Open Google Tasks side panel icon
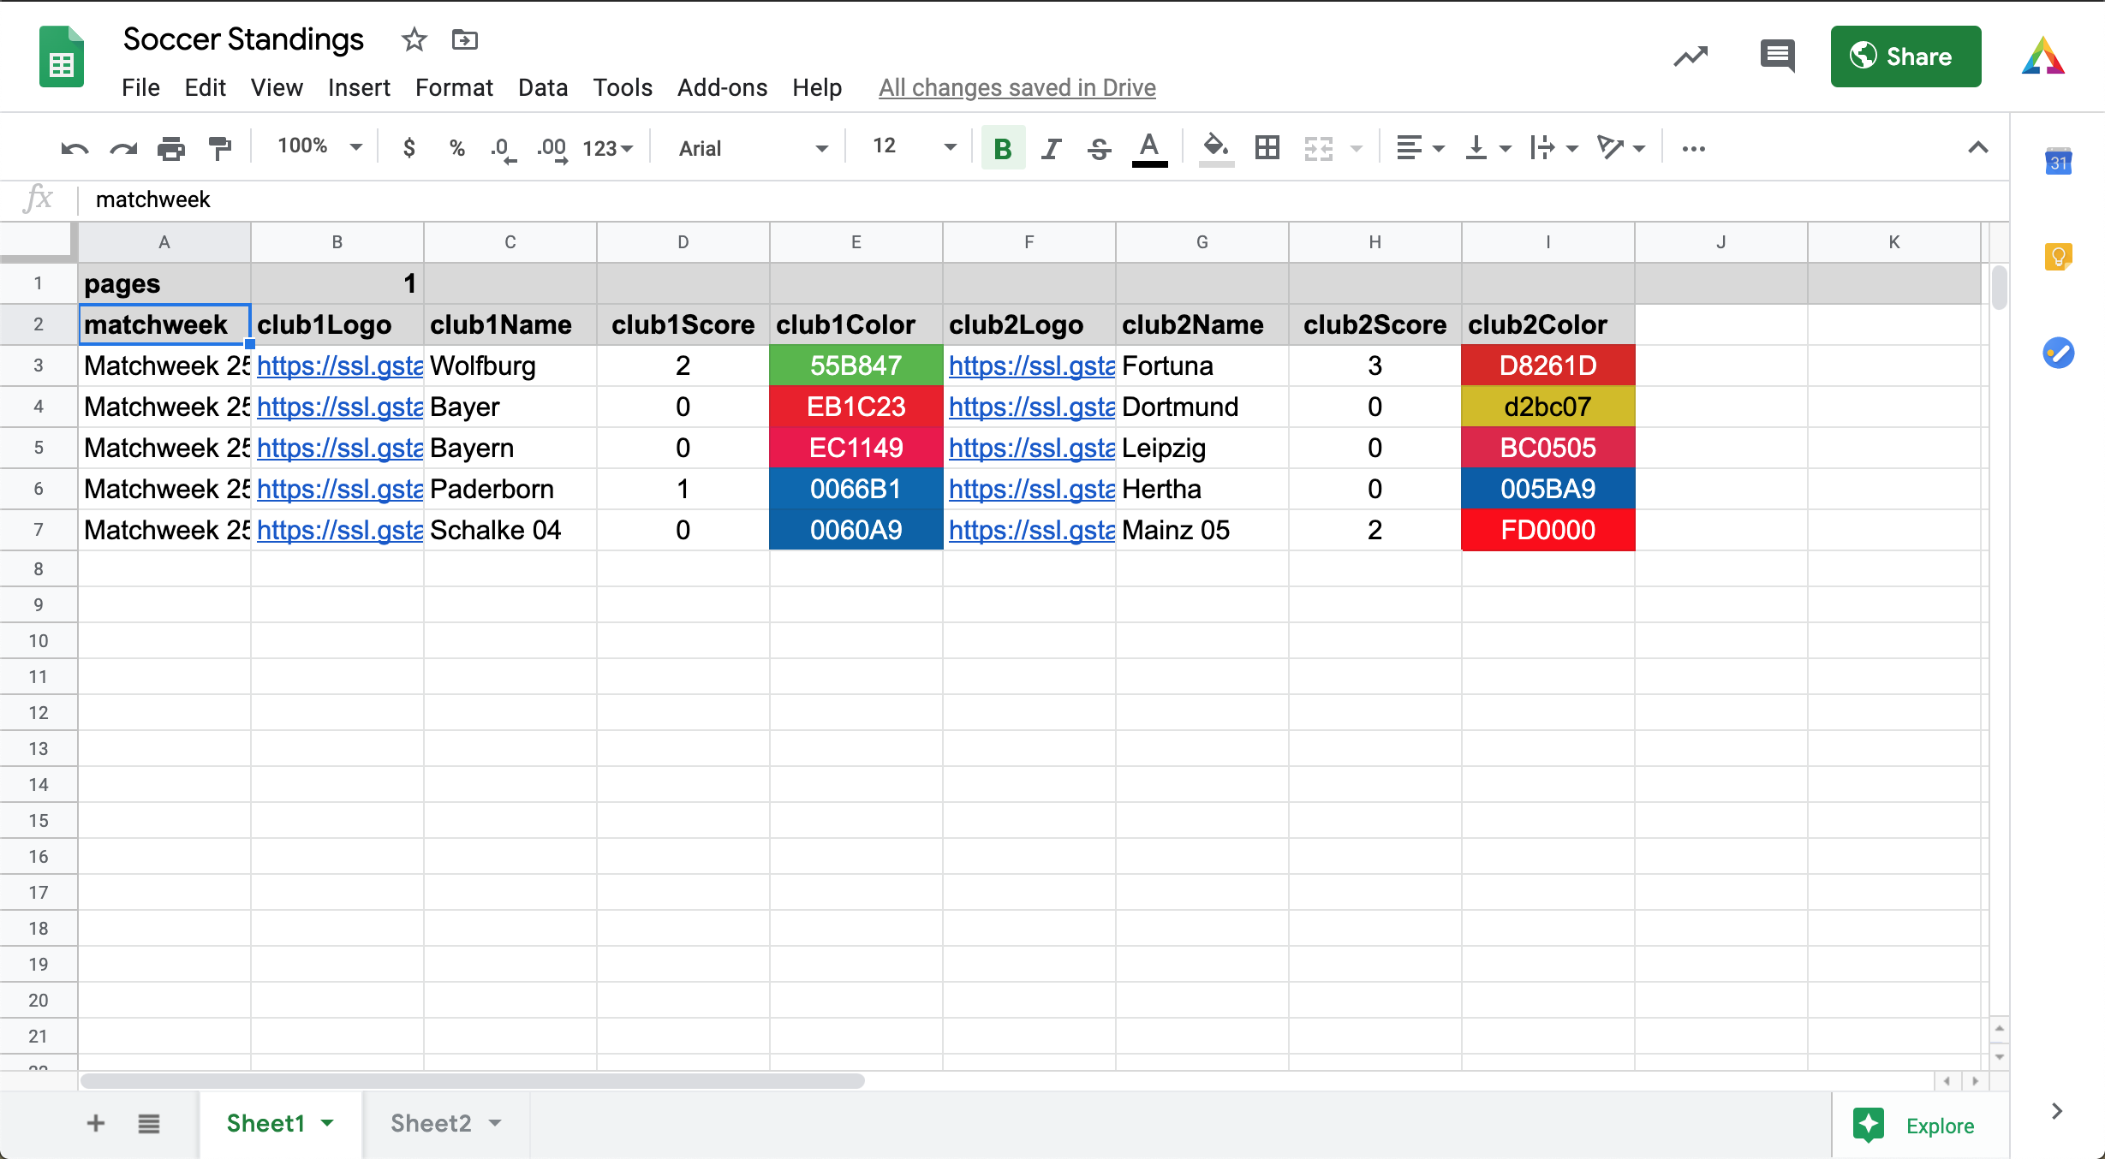 [x=2059, y=352]
